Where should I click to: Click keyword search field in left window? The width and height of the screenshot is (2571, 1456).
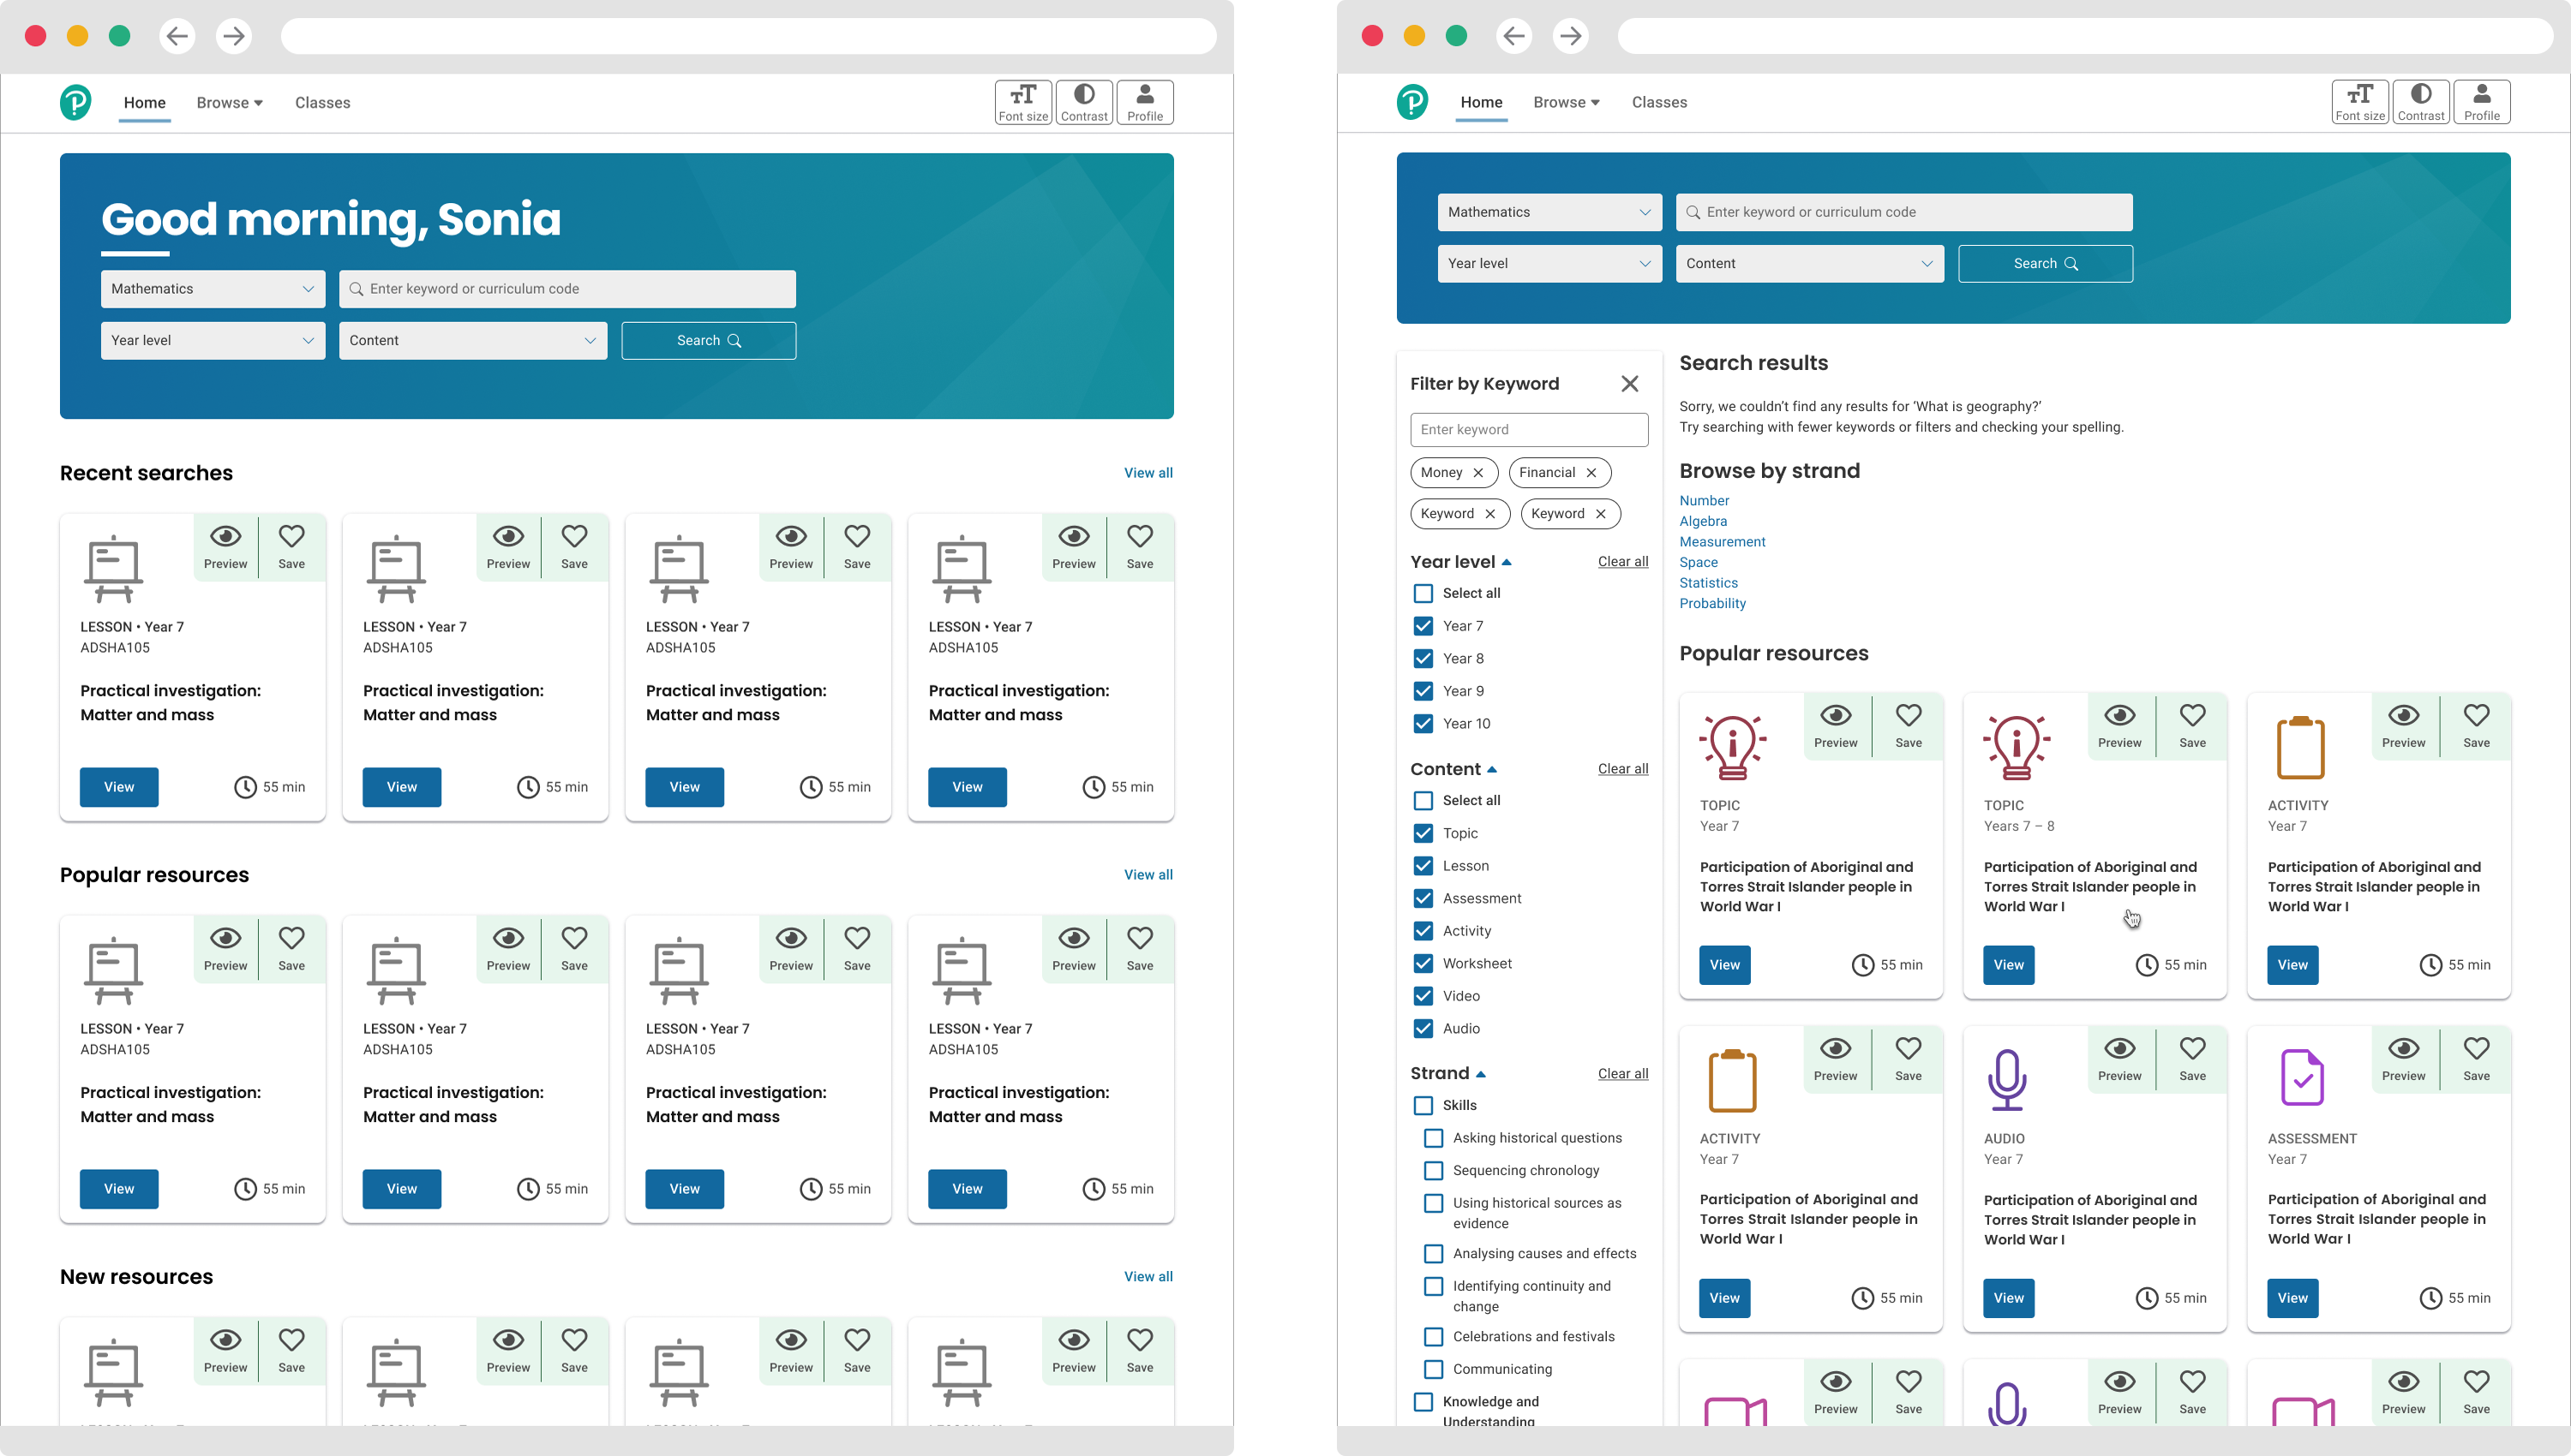point(567,289)
